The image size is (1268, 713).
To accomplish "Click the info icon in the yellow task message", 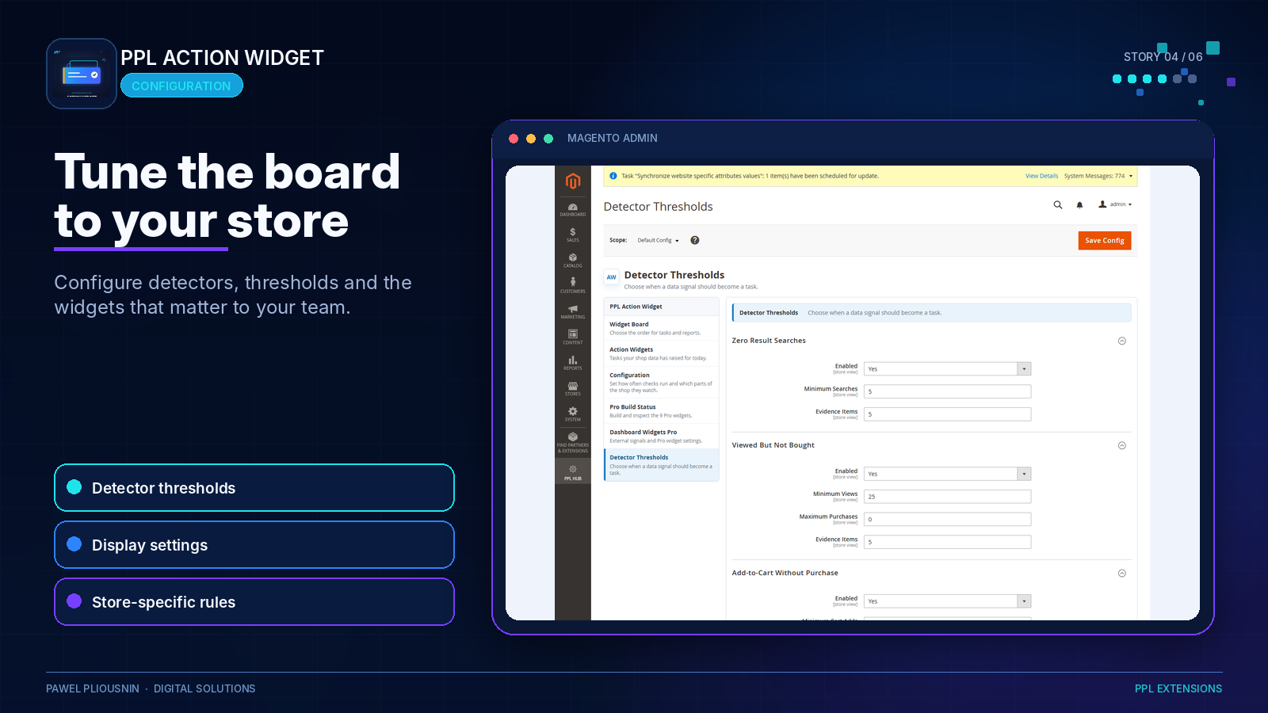I will [x=613, y=176].
